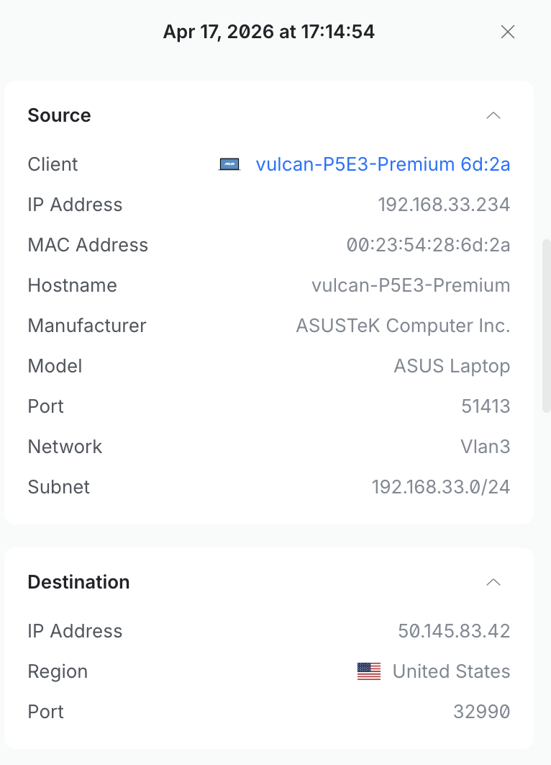This screenshot has width=551, height=765.
Task: Click the Source section heading
Action: tap(59, 115)
